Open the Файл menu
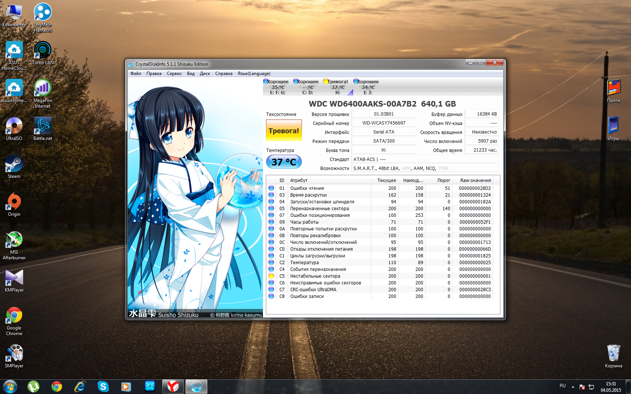The height and width of the screenshot is (394, 631). (x=136, y=74)
